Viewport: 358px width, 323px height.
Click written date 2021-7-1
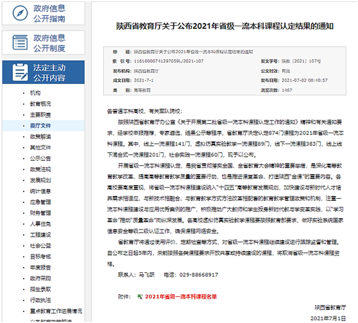[x=144, y=80]
